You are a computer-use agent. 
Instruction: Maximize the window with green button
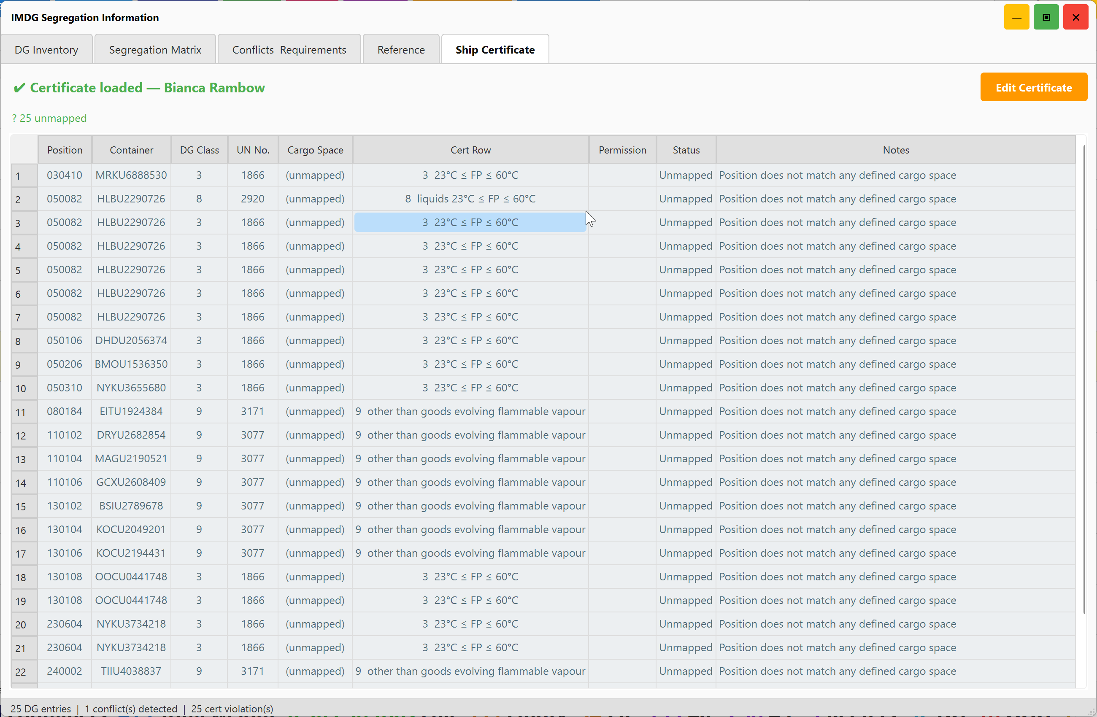pos(1046,18)
